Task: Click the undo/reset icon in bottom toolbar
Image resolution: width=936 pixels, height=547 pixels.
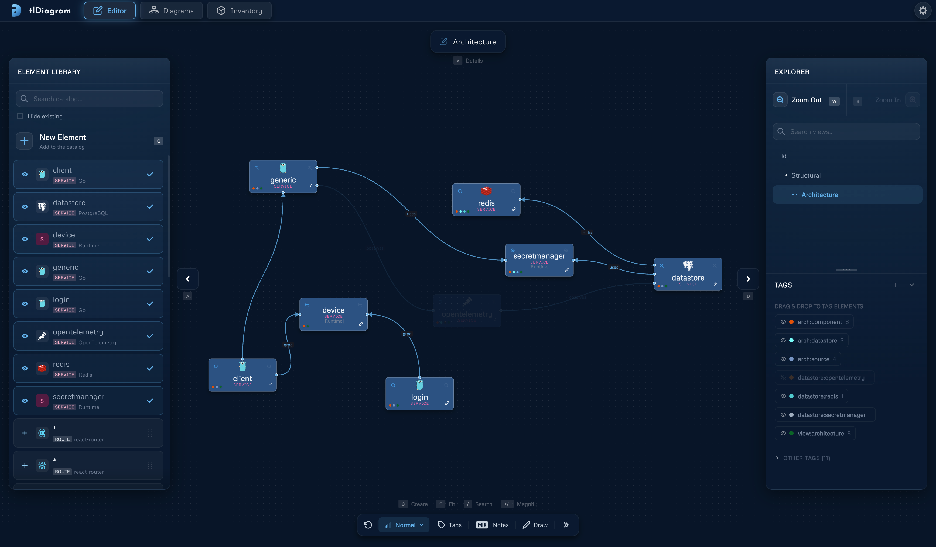Action: pos(368,525)
